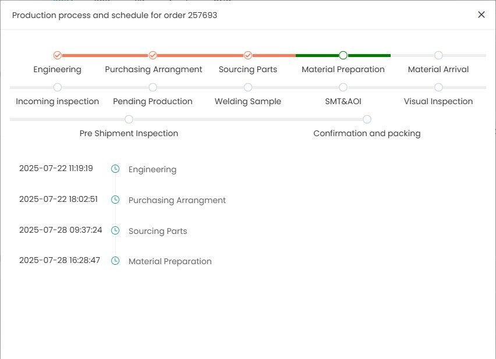Viewport: 496px width, 359px height.
Task: Select the Pending Production step circle
Action: (153, 87)
